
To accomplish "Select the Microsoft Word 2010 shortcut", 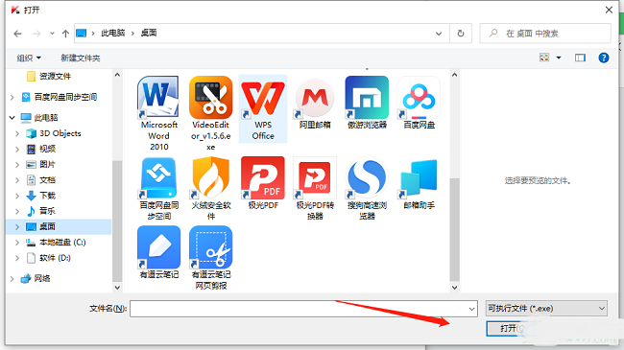I will coord(158,113).
